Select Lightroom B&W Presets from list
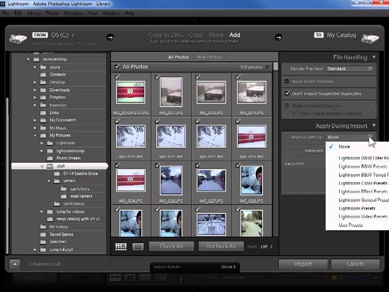The height and width of the screenshot is (292, 389). (363, 166)
